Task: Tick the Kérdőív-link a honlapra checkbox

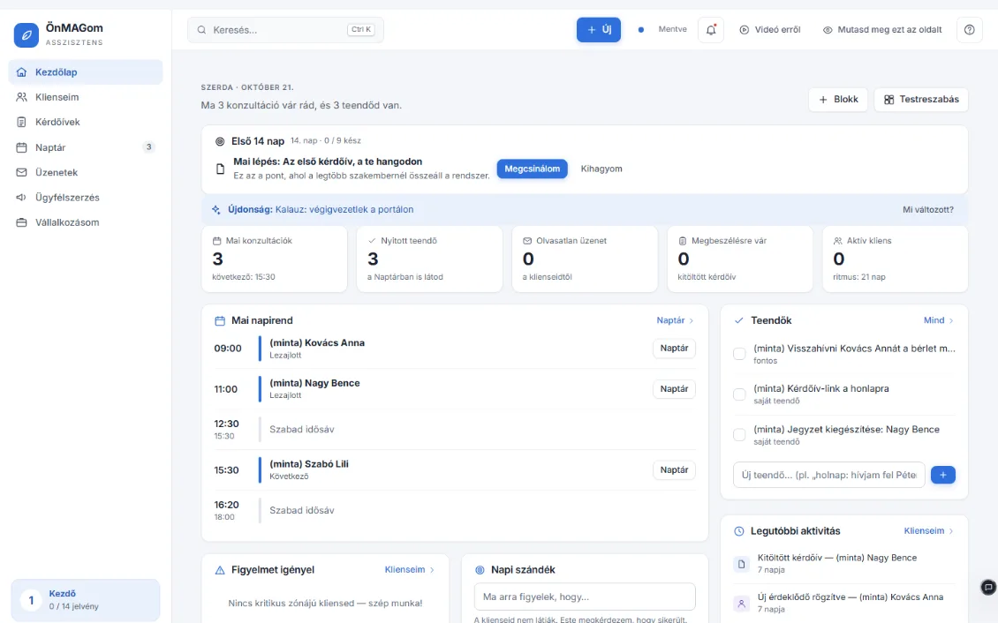Action: point(739,394)
